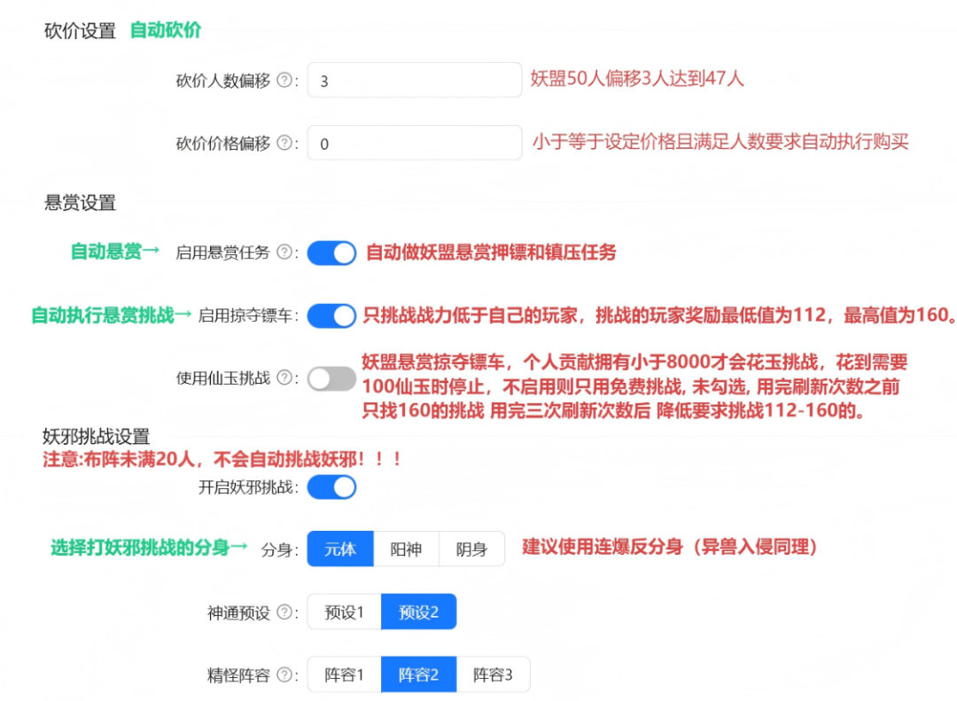Click help icon next to 使用仙玉挑战

click(x=284, y=378)
